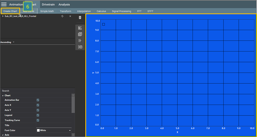
Task: Click the white Font Color swatch
Action: (x=38, y=130)
